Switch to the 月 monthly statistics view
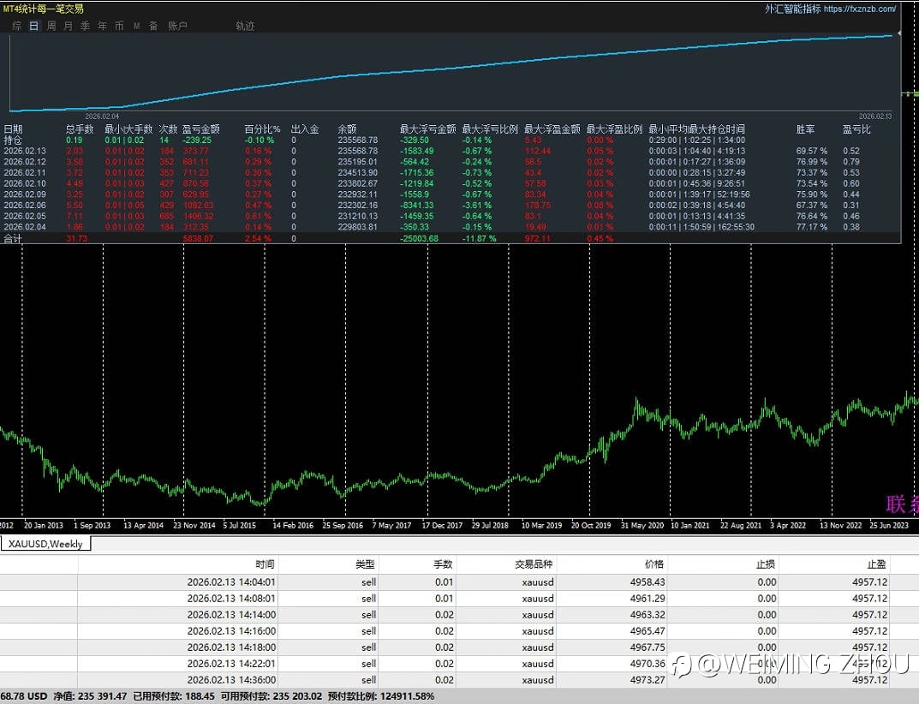This screenshot has height=704, width=919. (69, 27)
